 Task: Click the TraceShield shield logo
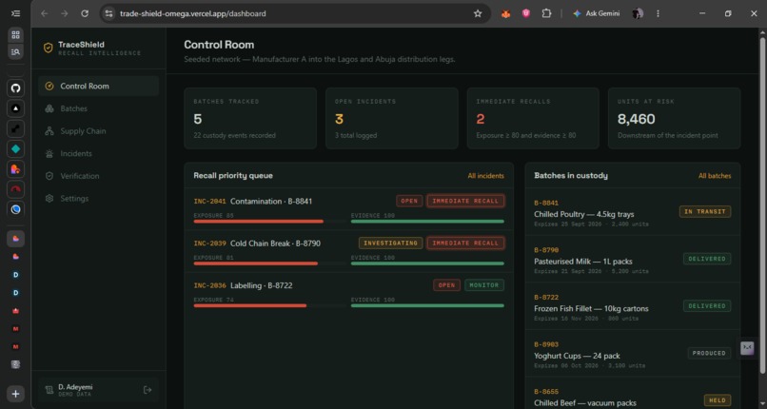click(x=48, y=48)
